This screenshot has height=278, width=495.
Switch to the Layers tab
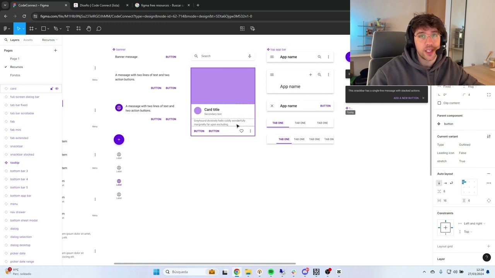[15, 40]
